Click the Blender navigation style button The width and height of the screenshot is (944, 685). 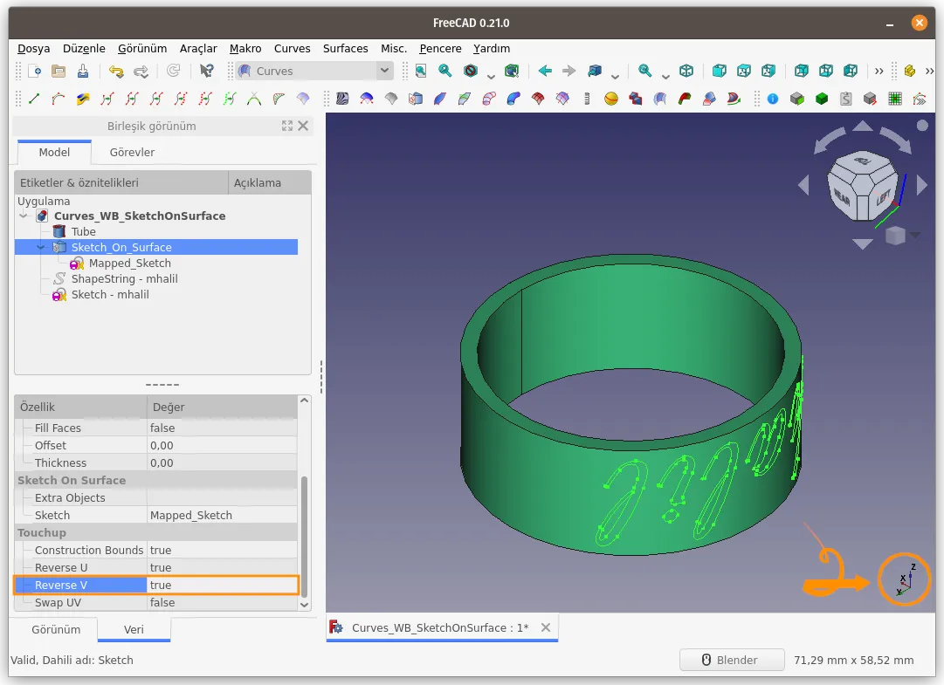(x=732, y=660)
